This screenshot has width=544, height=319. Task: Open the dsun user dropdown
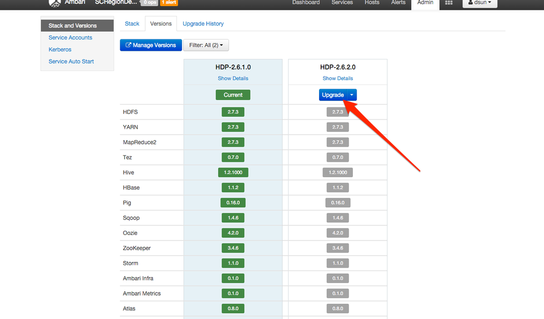[x=480, y=3]
